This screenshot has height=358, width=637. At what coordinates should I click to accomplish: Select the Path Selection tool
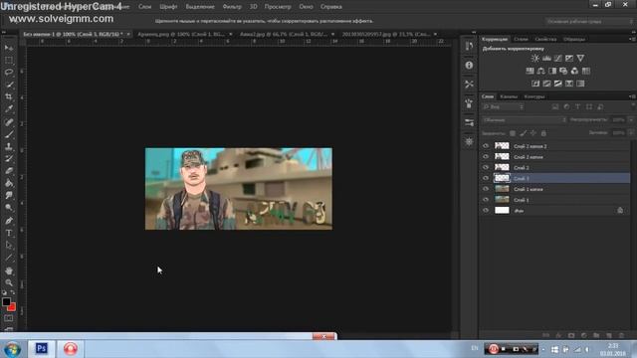(x=9, y=246)
